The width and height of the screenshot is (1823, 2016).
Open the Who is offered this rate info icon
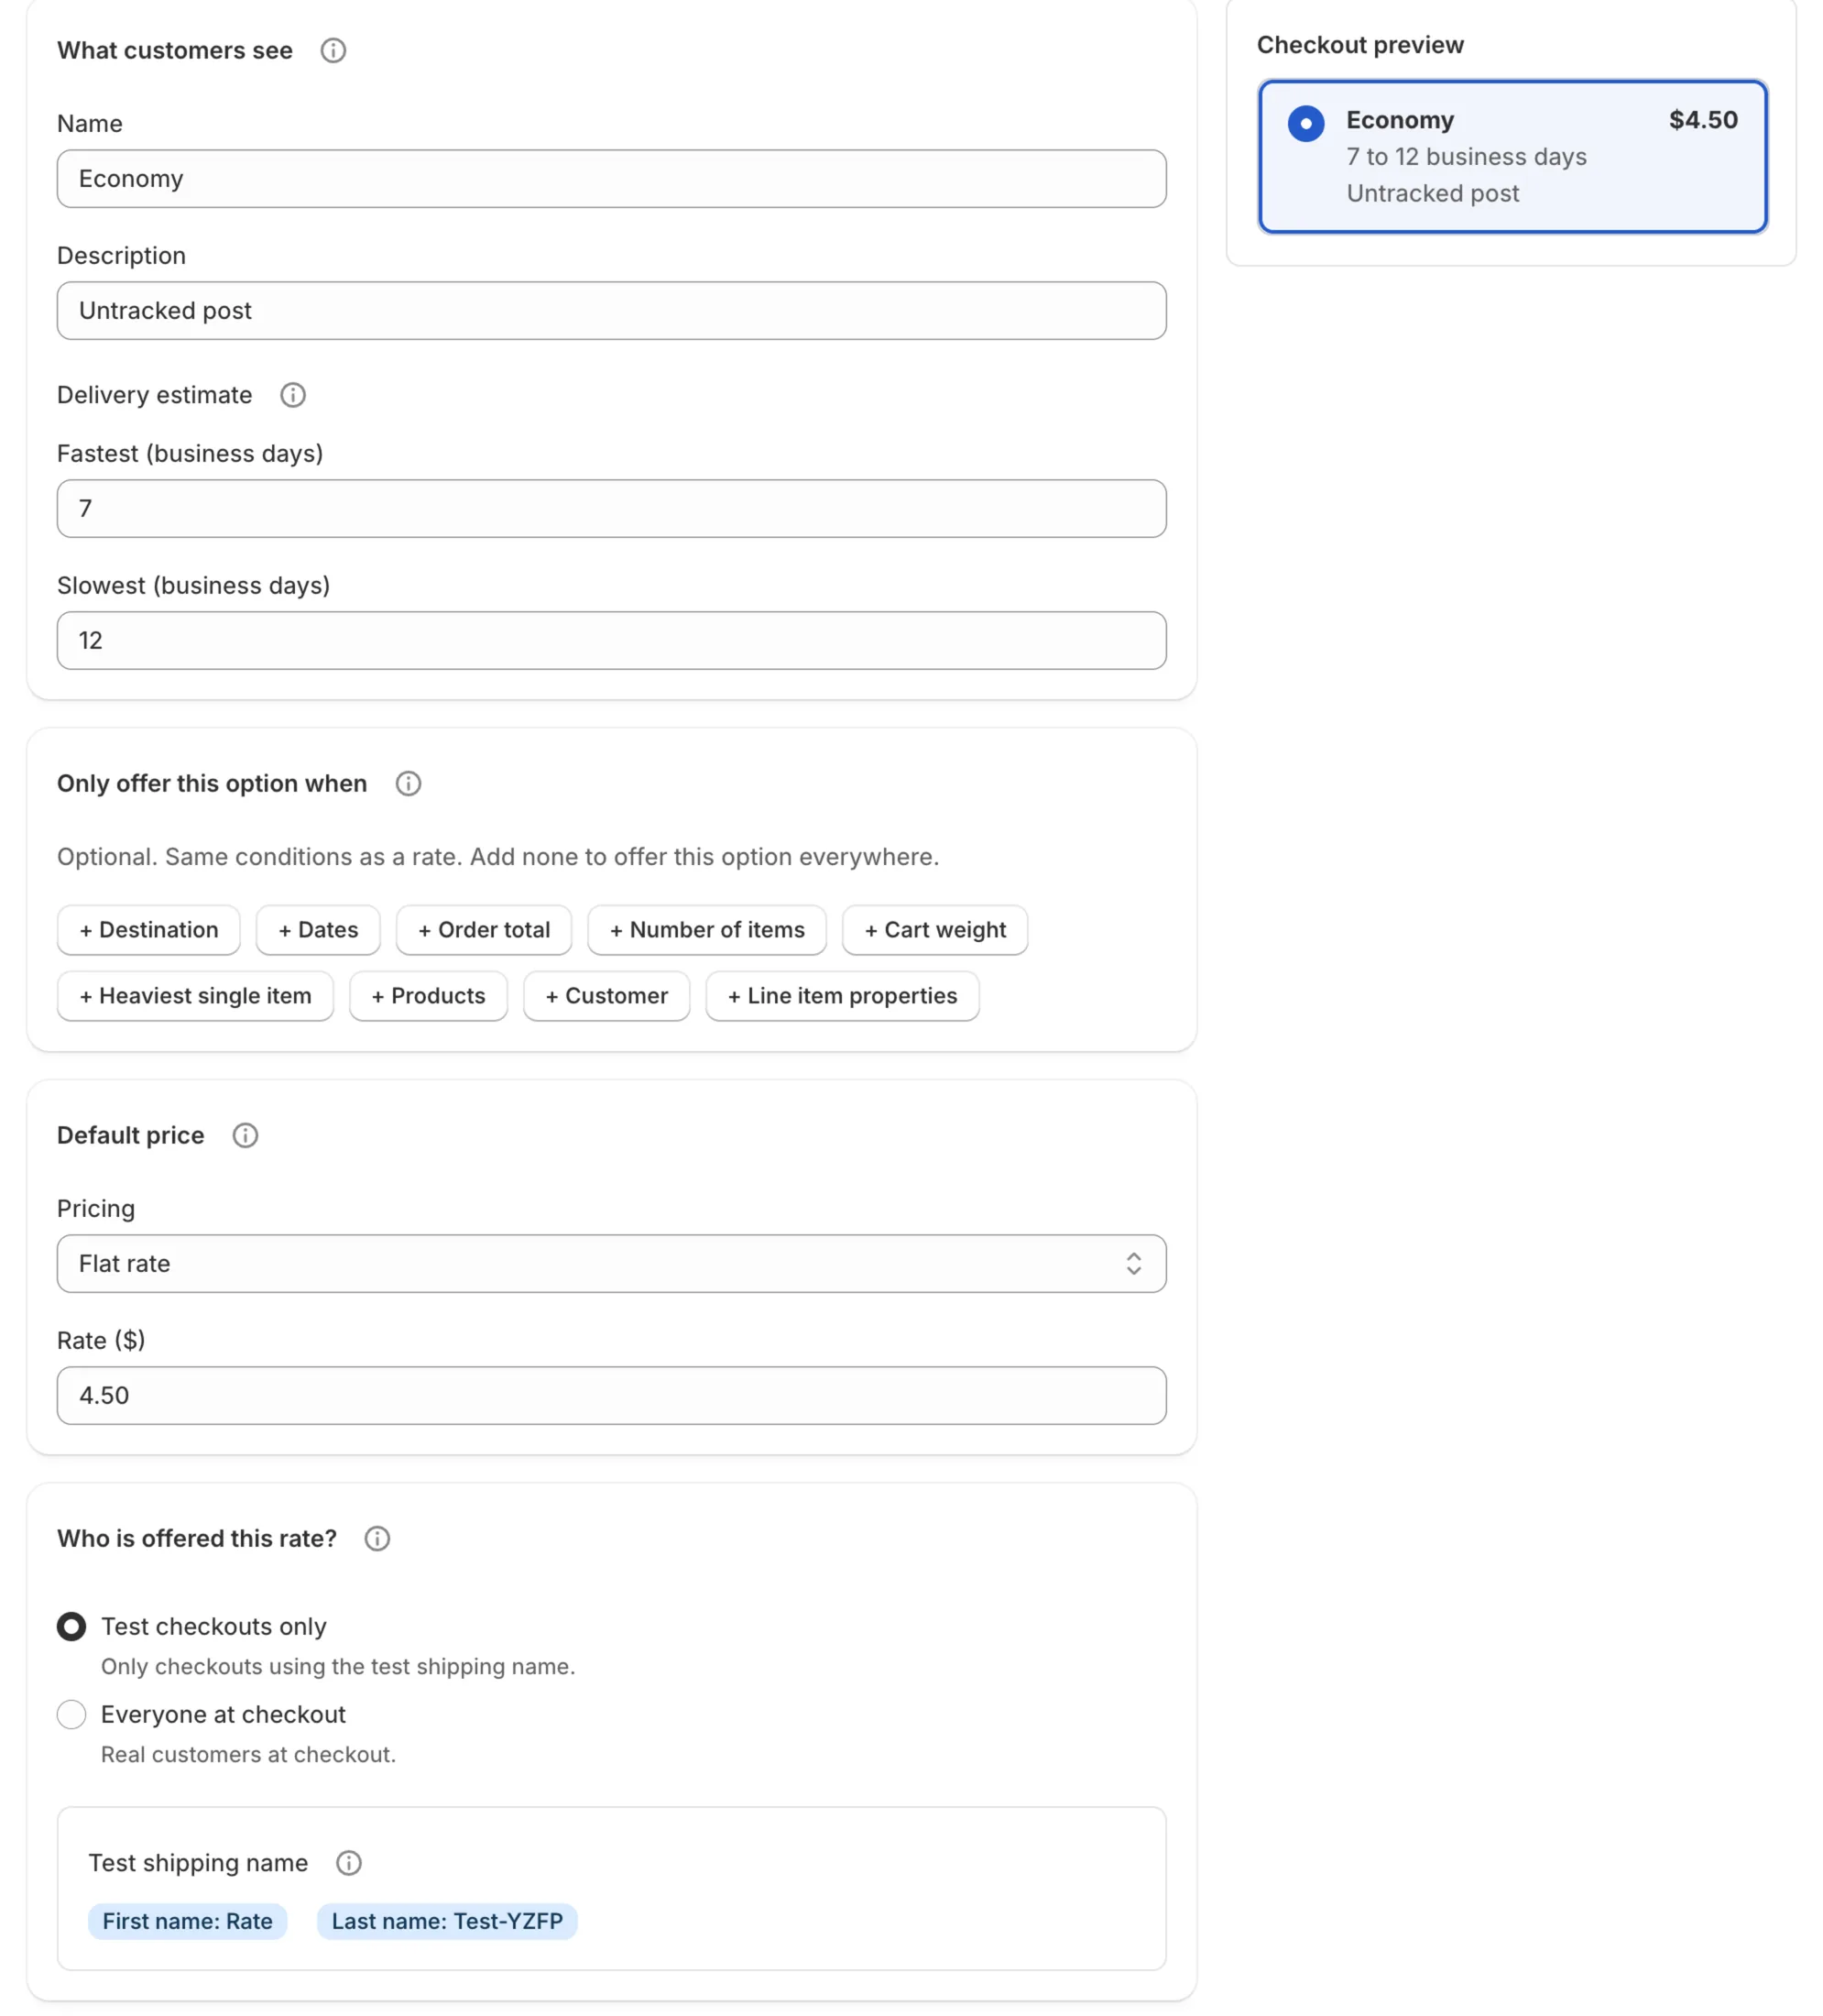coord(377,1538)
